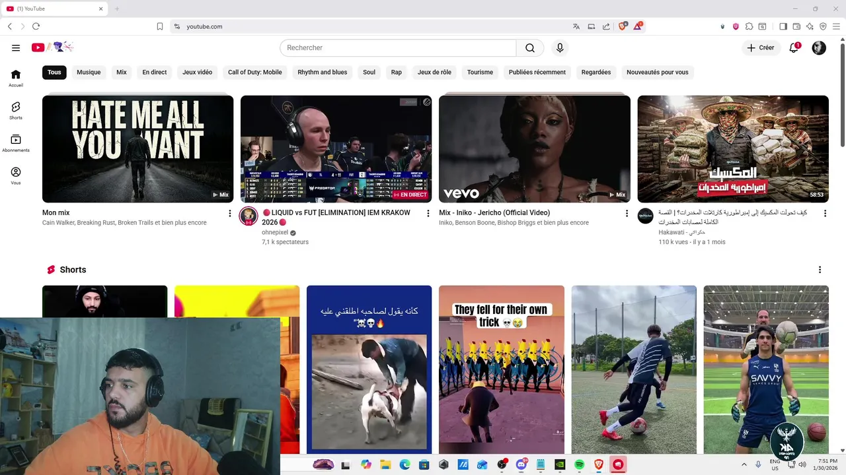
Task: Show hidden system tray icons
Action: 744,464
